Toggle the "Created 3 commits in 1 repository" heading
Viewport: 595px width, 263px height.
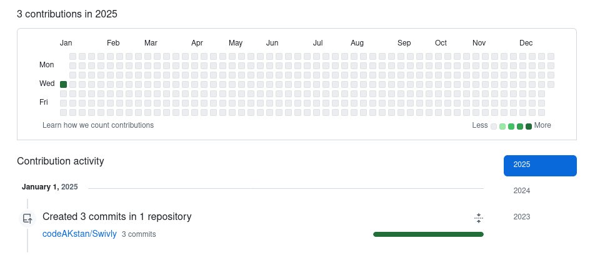(117, 217)
